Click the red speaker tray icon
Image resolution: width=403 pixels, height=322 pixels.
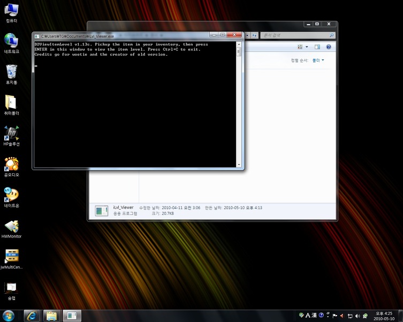(x=342, y=316)
